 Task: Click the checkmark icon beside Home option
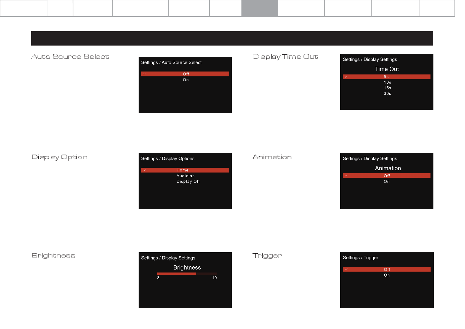[x=144, y=170]
